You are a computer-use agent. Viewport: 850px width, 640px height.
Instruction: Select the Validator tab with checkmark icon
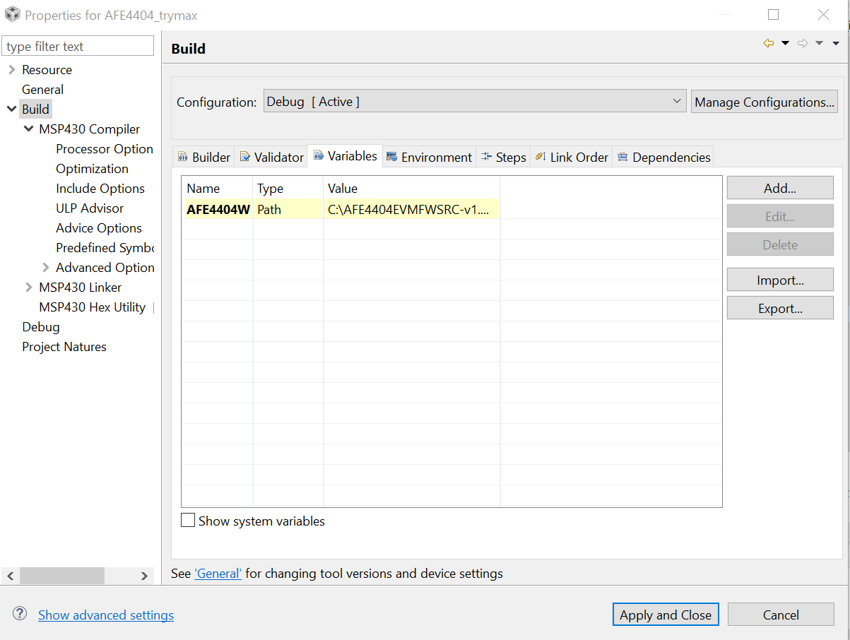(x=244, y=156)
